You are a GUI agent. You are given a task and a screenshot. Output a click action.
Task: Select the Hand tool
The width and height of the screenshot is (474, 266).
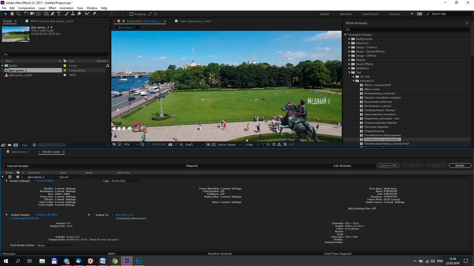[12, 14]
